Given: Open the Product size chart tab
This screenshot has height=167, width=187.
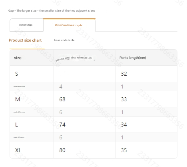Looking at the screenshot, I should click(25, 40).
